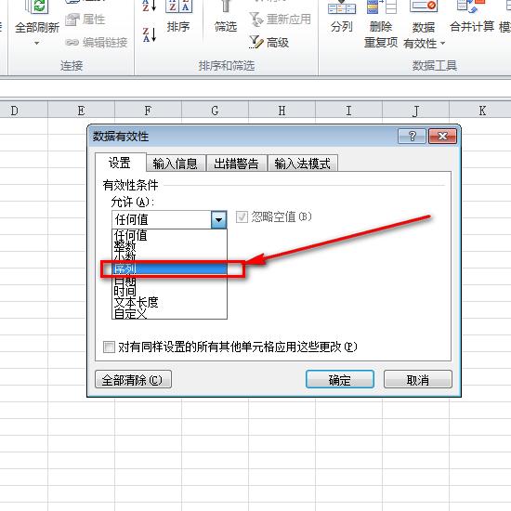Open the dialog help question mark button
The width and height of the screenshot is (511, 511).
[x=412, y=136]
